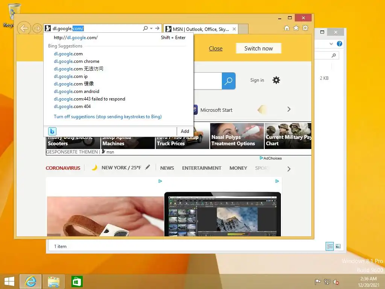Click the Sign in link on MSN
Image resolution: width=385 pixels, height=289 pixels.
click(257, 80)
